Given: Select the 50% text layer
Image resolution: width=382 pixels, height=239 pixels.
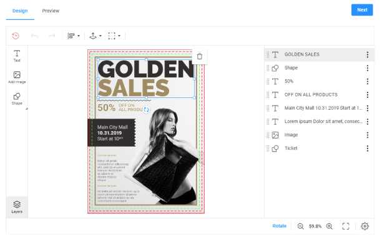Looking at the screenshot, I should click(319, 81).
